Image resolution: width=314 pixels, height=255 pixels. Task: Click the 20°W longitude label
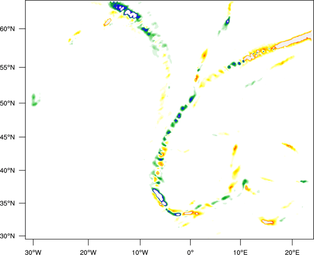(x=88, y=252)
